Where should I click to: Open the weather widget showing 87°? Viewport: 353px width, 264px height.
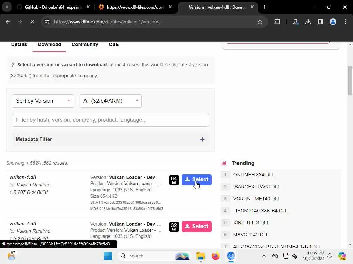click(x=12, y=256)
